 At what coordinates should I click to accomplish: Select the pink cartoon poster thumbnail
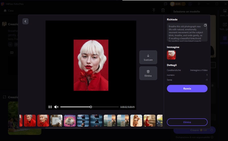pyautogui.click(x=70, y=121)
